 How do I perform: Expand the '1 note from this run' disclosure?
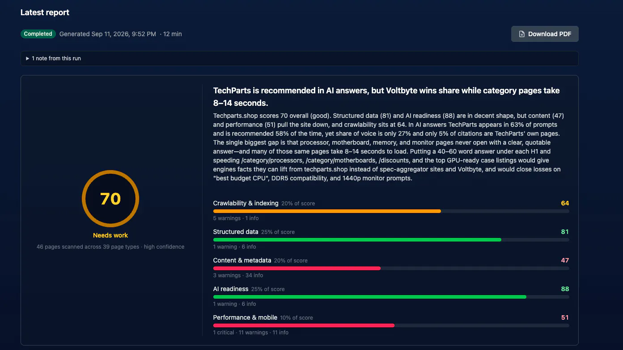tap(299, 58)
